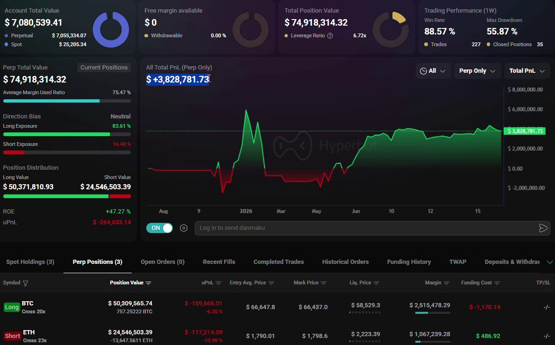Focus the 'Log in to send danmaku' field
Screen dimensions: 555x345
point(372,228)
